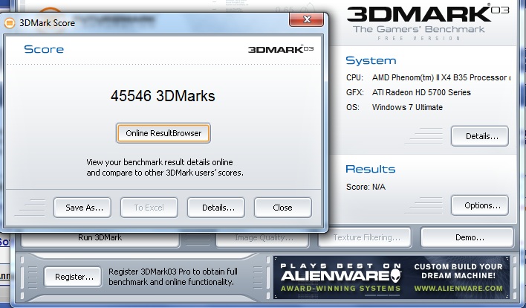
Task: Open the Online ResultBrowser
Action: pyautogui.click(x=163, y=133)
